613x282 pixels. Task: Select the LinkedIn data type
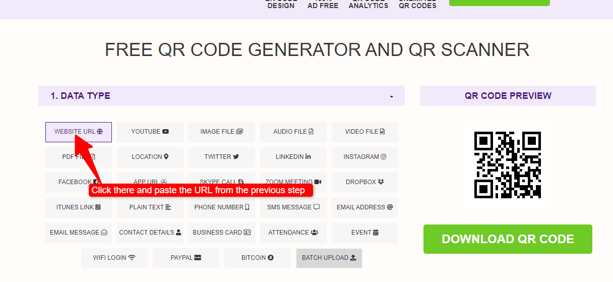[293, 157]
